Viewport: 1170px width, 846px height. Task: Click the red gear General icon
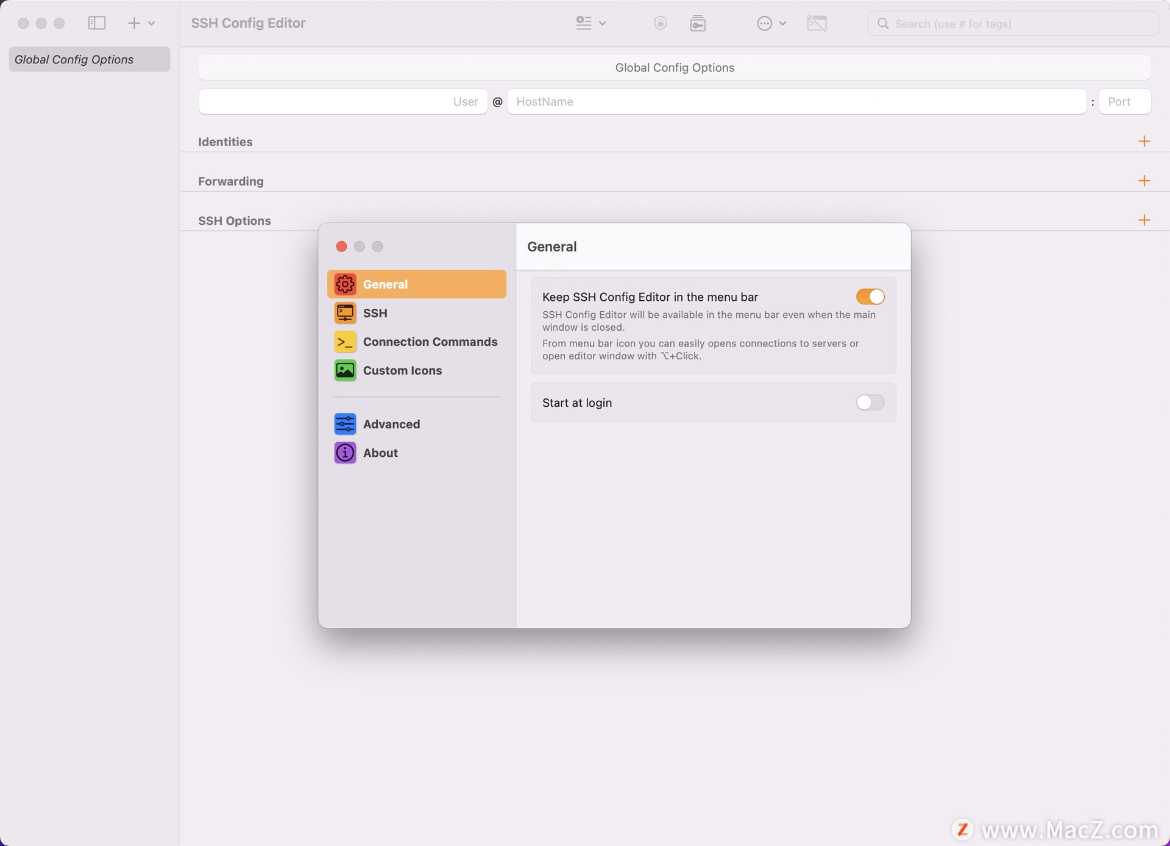(x=345, y=284)
